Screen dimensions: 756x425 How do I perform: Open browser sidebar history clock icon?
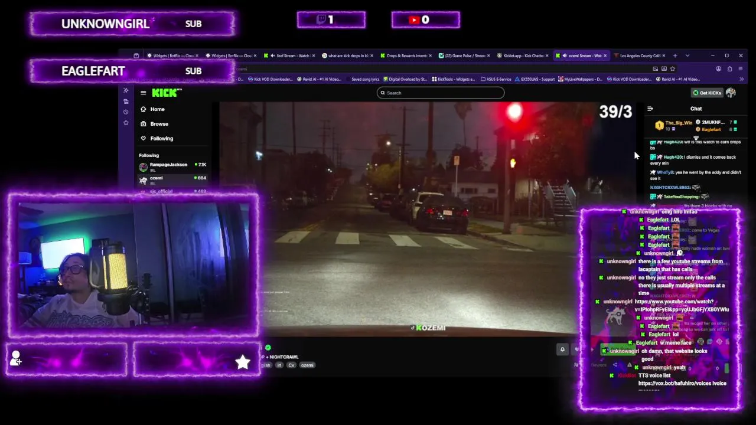click(126, 112)
